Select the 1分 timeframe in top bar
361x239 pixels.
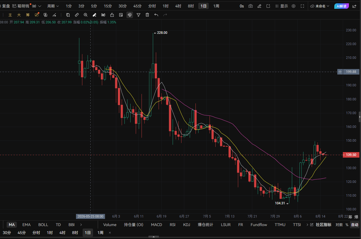pyautogui.click(x=69, y=6)
